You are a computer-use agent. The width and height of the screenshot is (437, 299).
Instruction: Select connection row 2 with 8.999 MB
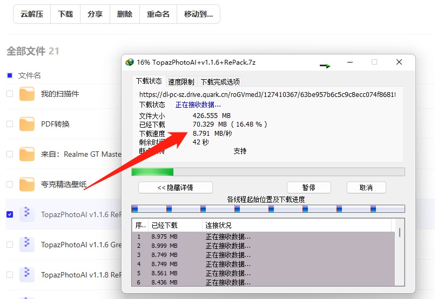264,246
